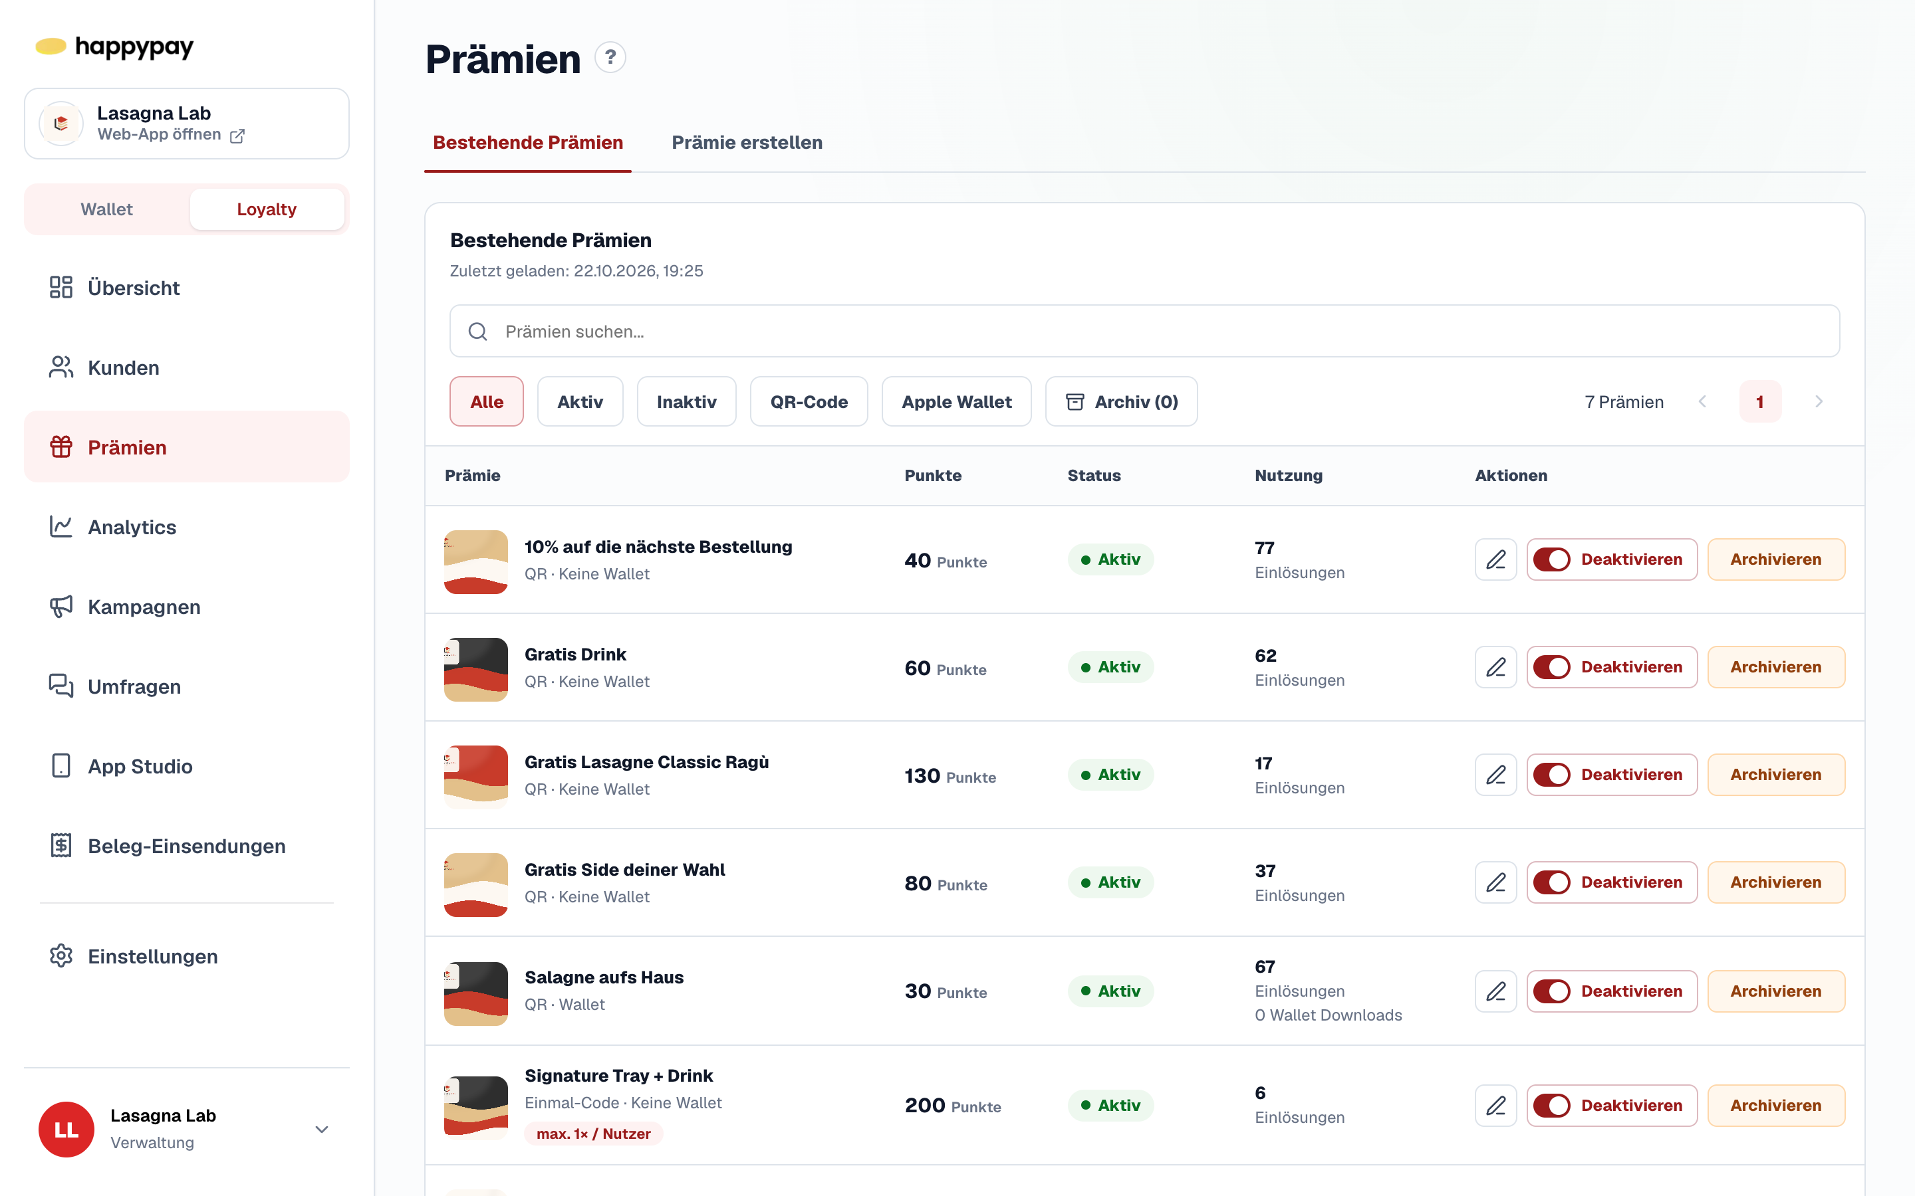The width and height of the screenshot is (1915, 1196).
Task: Open Beleg-Einsendungen in the sidebar
Action: tap(187, 846)
